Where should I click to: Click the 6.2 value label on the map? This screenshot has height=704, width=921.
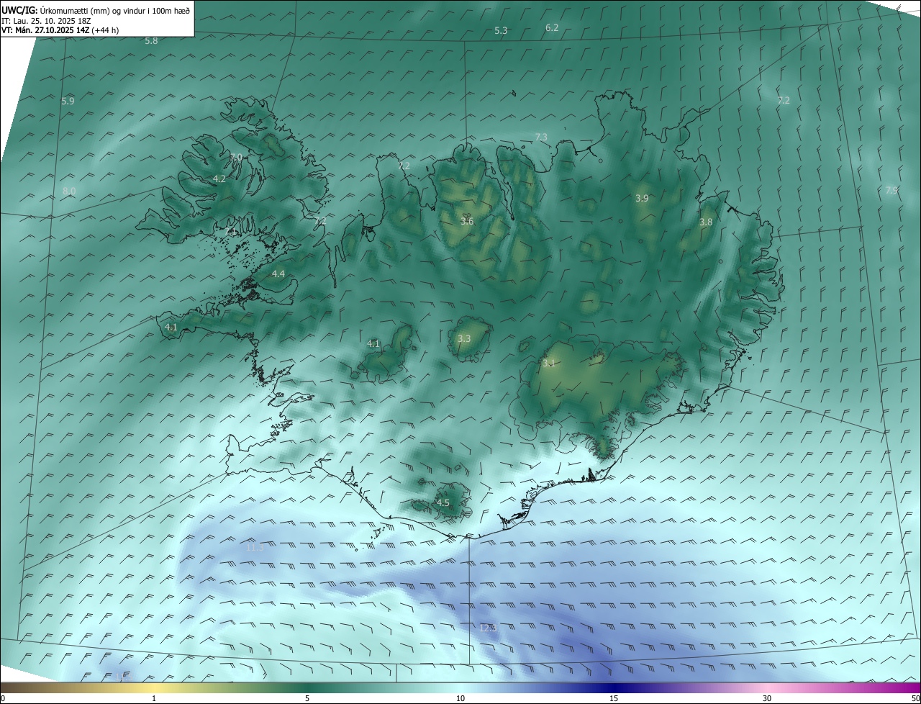[x=552, y=28]
